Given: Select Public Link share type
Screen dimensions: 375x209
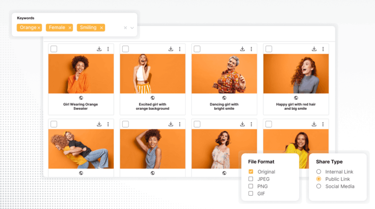Looking at the screenshot, I should point(318,179).
